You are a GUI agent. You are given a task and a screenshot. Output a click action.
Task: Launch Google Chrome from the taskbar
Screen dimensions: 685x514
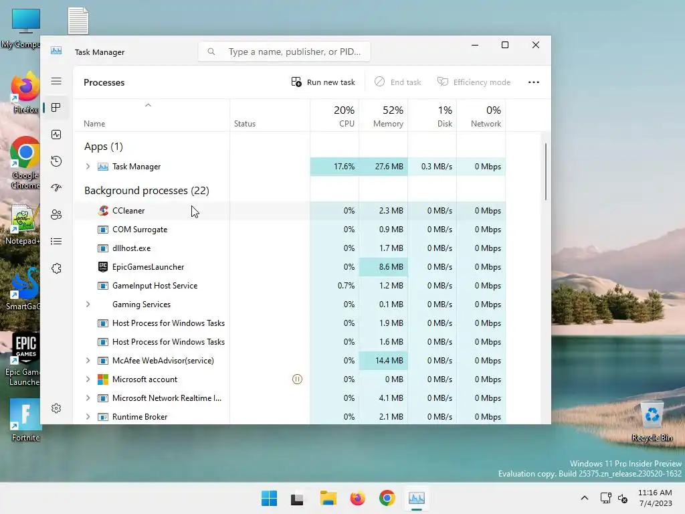387,498
